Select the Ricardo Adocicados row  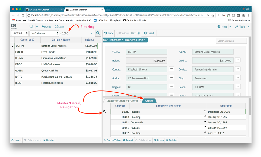tap(56, 83)
